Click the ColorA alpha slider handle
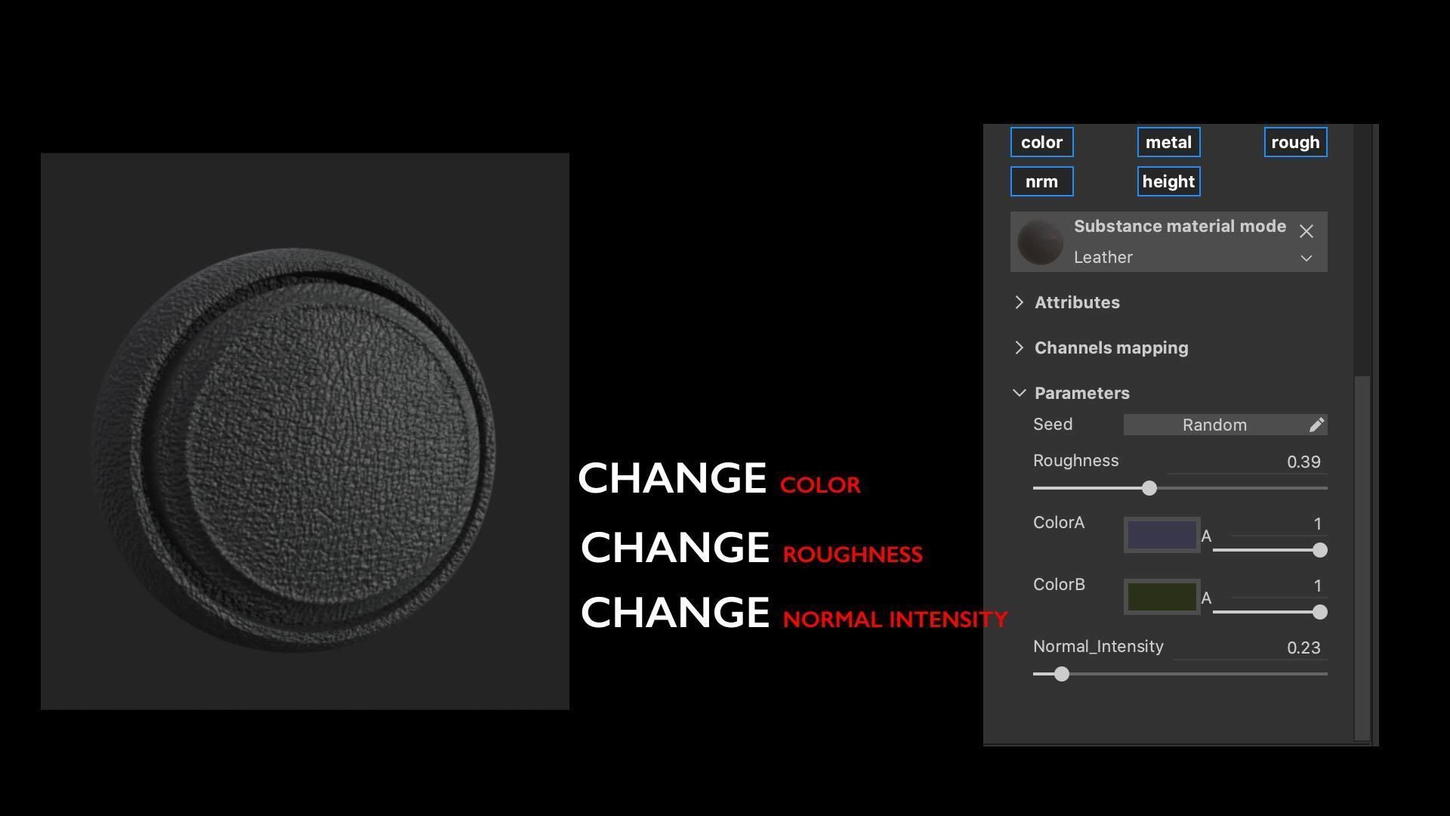1450x816 pixels. [1319, 550]
